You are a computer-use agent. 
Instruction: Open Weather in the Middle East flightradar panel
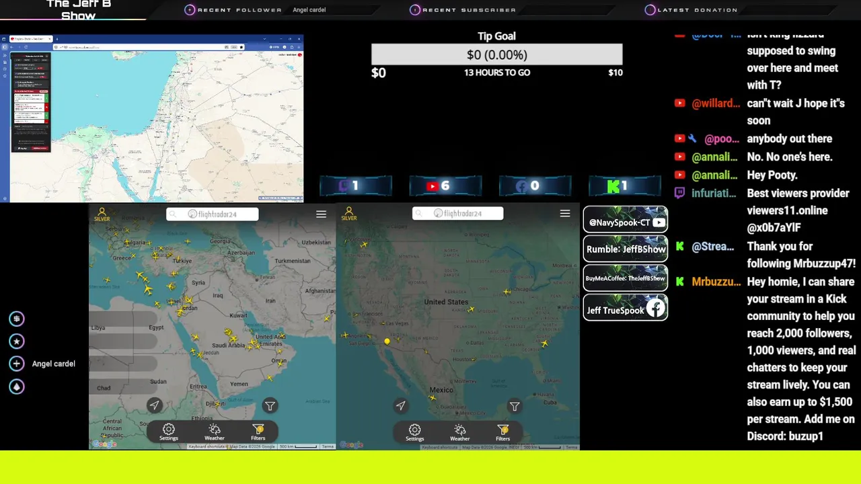pos(215,432)
